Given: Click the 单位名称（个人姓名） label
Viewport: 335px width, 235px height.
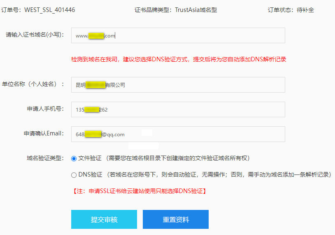Looking at the screenshot, I should [33, 84].
